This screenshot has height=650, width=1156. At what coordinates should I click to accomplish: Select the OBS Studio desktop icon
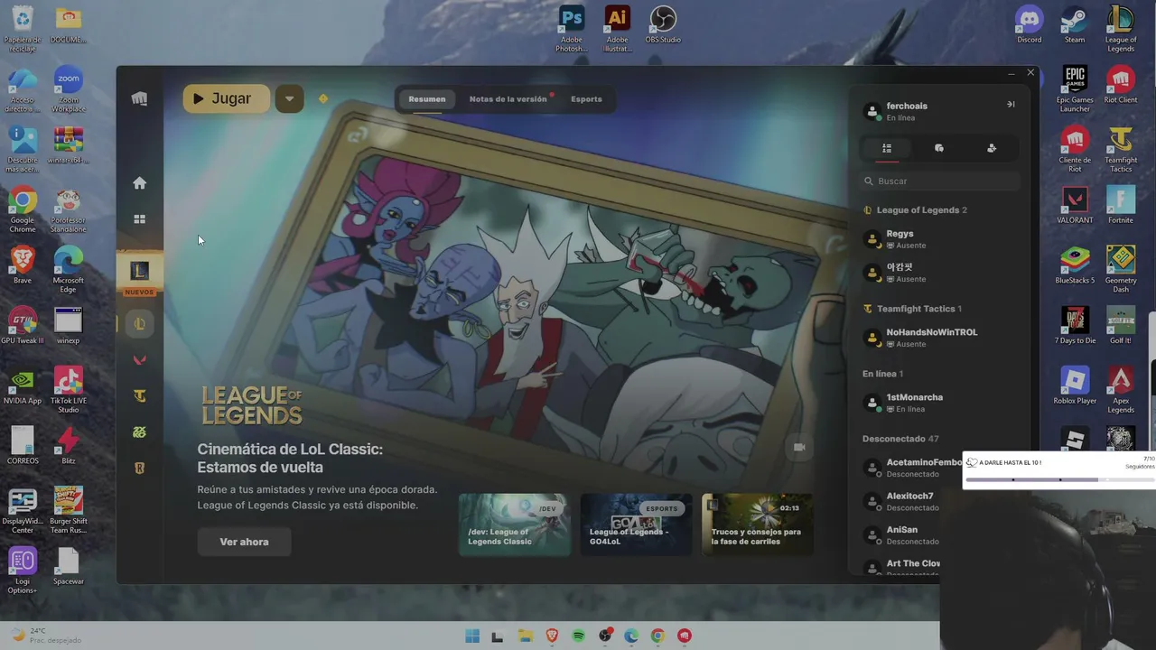tap(664, 25)
